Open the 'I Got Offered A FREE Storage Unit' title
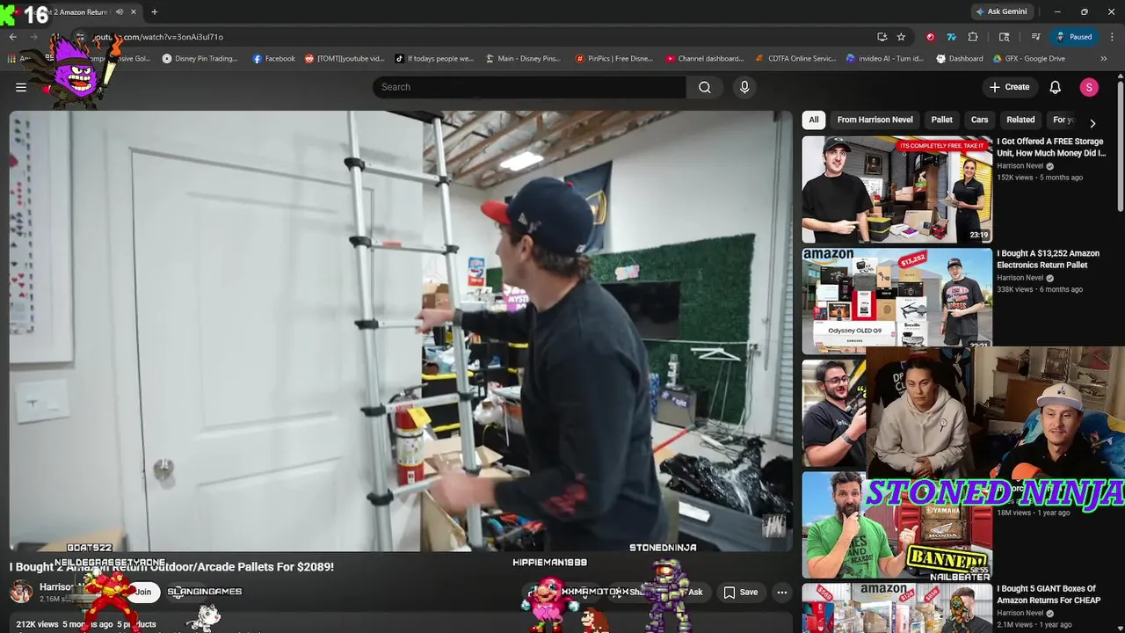 click(1051, 147)
